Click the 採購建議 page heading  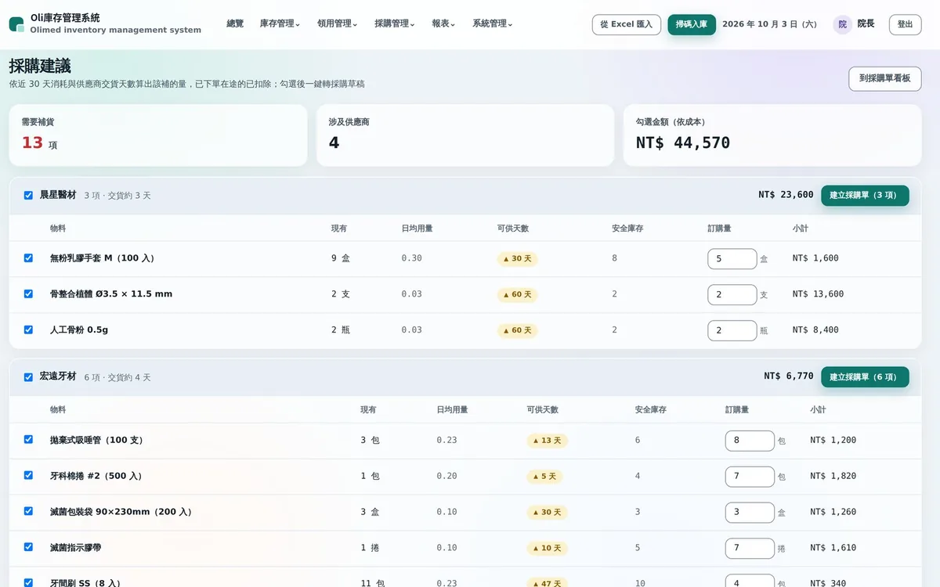tap(40, 66)
